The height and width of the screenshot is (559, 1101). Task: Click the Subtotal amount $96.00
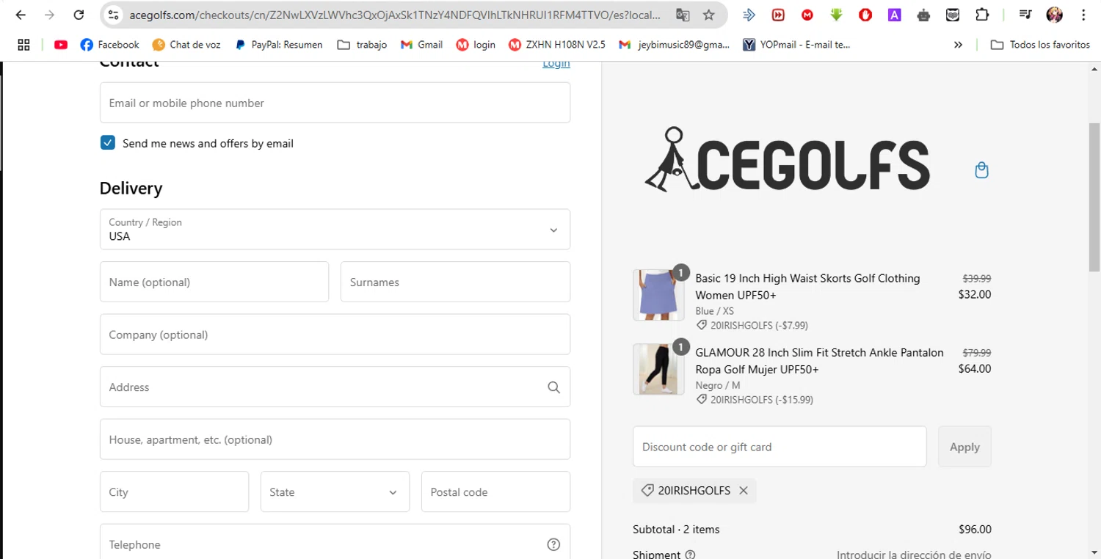[975, 529]
